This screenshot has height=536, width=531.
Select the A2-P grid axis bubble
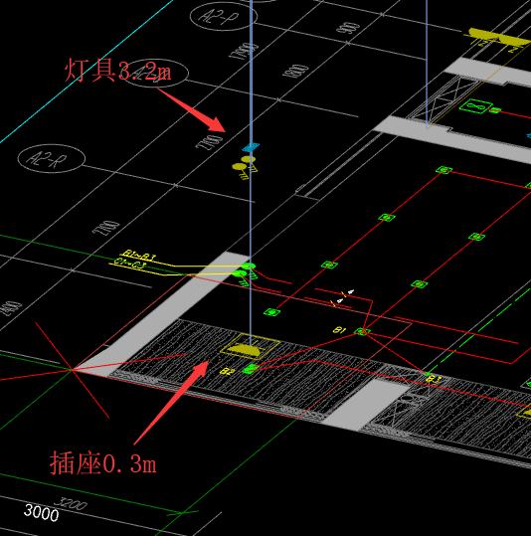pyautogui.click(x=223, y=16)
